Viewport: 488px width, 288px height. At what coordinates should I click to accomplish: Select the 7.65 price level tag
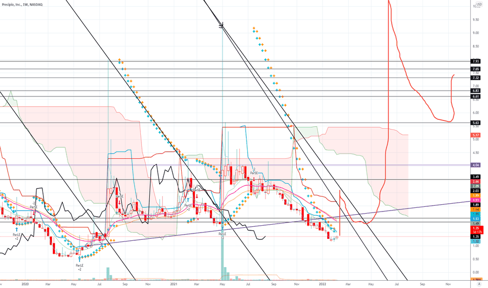tap(476, 69)
